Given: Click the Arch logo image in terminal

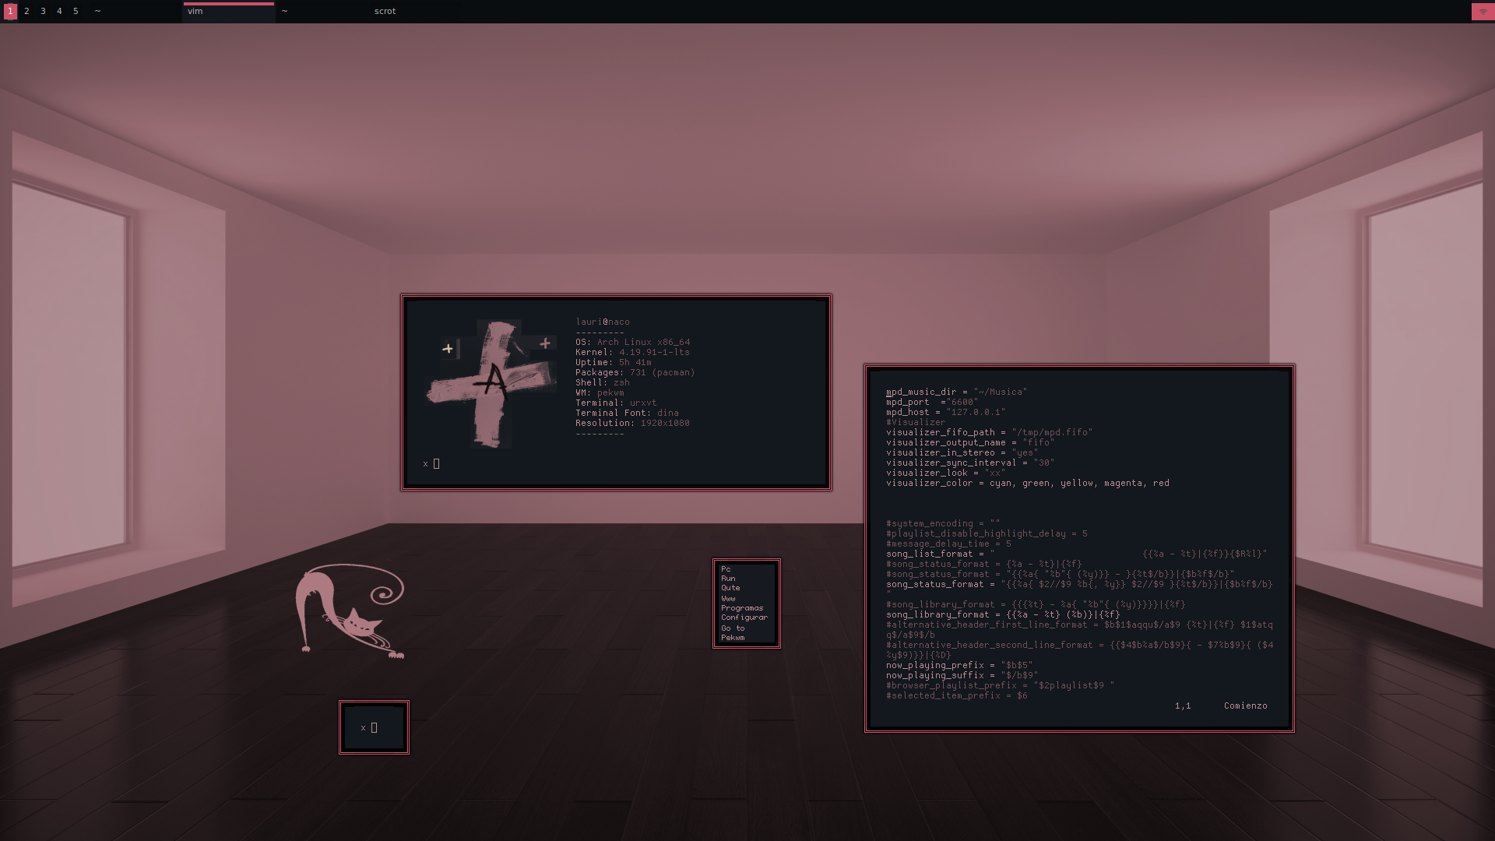Looking at the screenshot, I should 492,383.
